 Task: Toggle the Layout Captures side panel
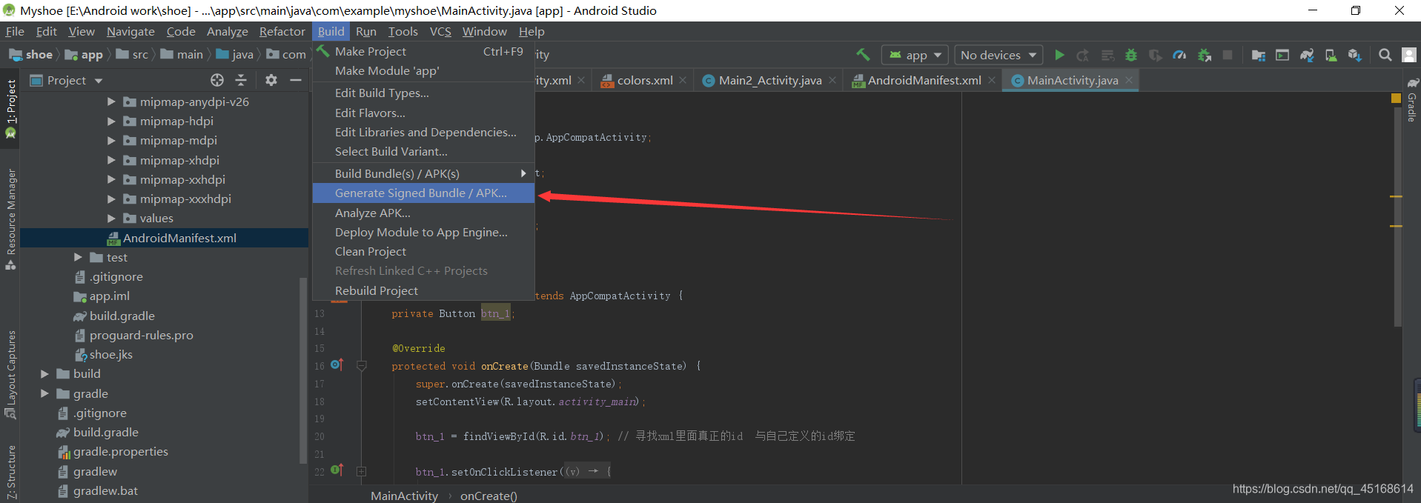click(x=10, y=376)
